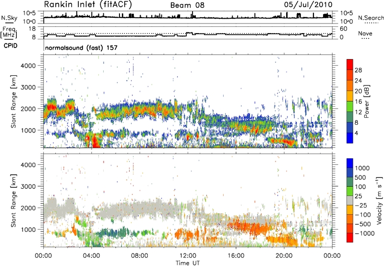
Task: Select the 'N.Search' legend label
Action: pos(371,18)
